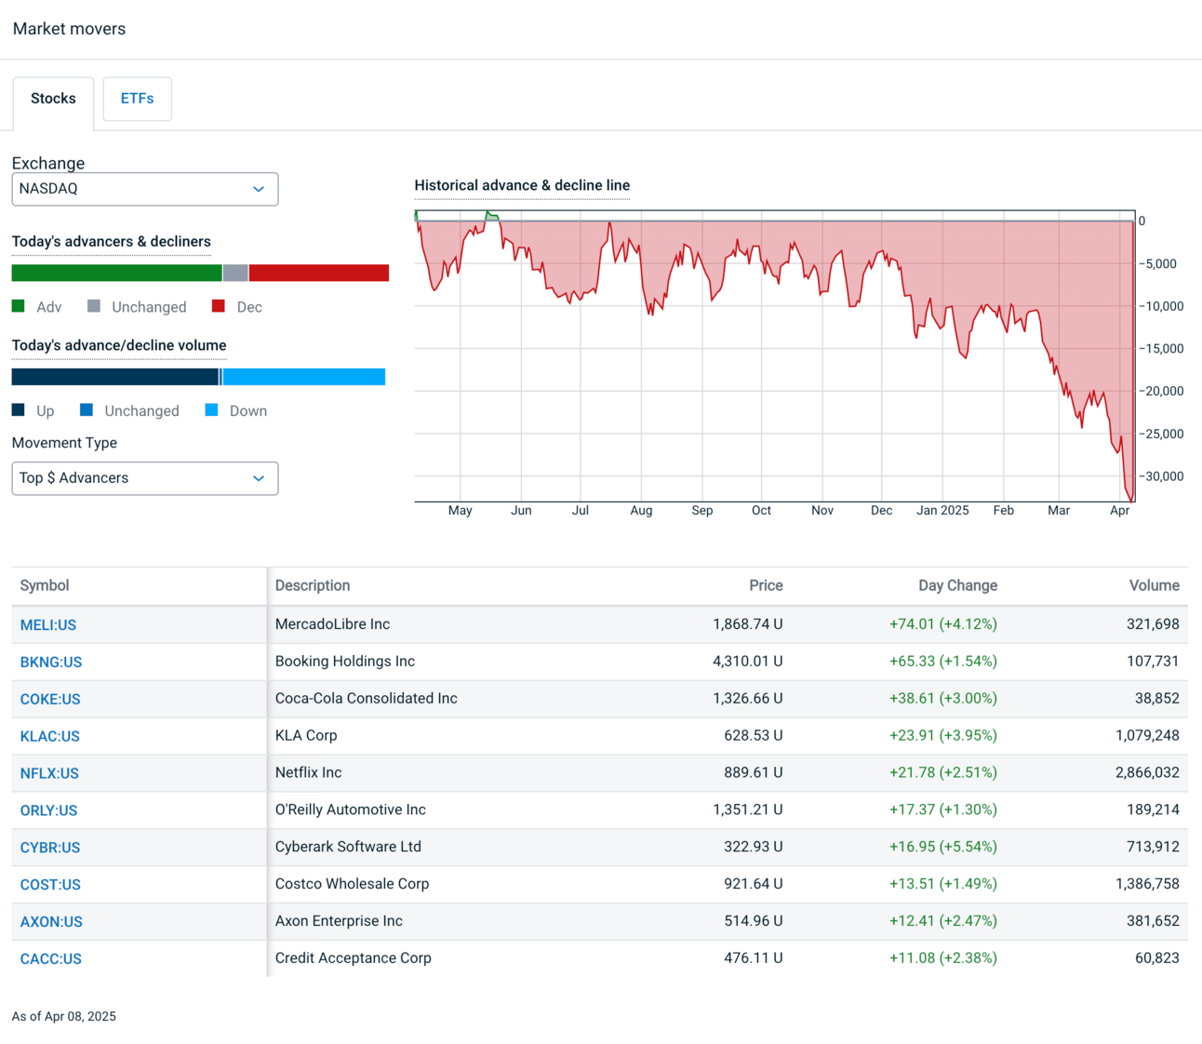Click the Jan 2025 axis label on chart
This screenshot has height=1044, width=1202.
(x=942, y=511)
